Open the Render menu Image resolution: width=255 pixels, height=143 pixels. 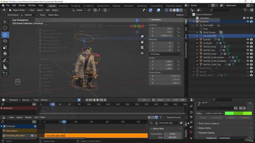22,5
